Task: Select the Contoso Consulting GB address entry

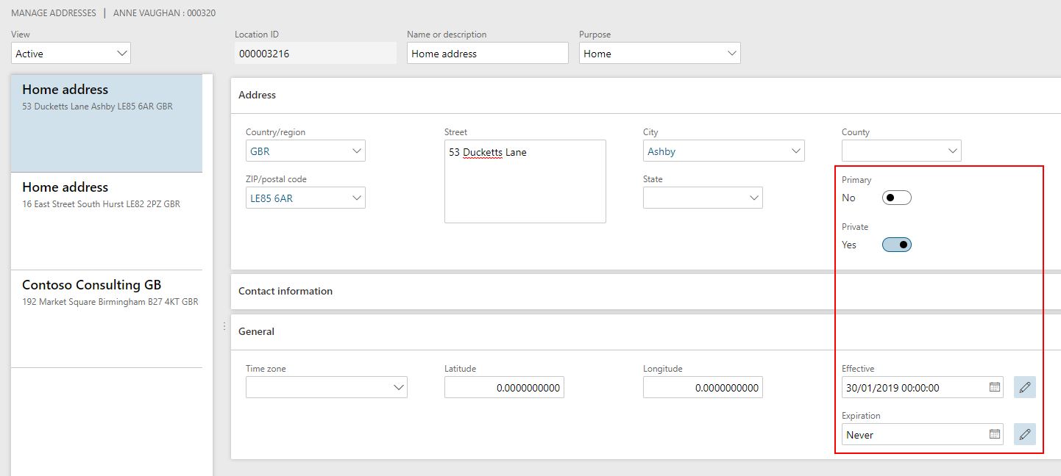Action: pos(107,292)
